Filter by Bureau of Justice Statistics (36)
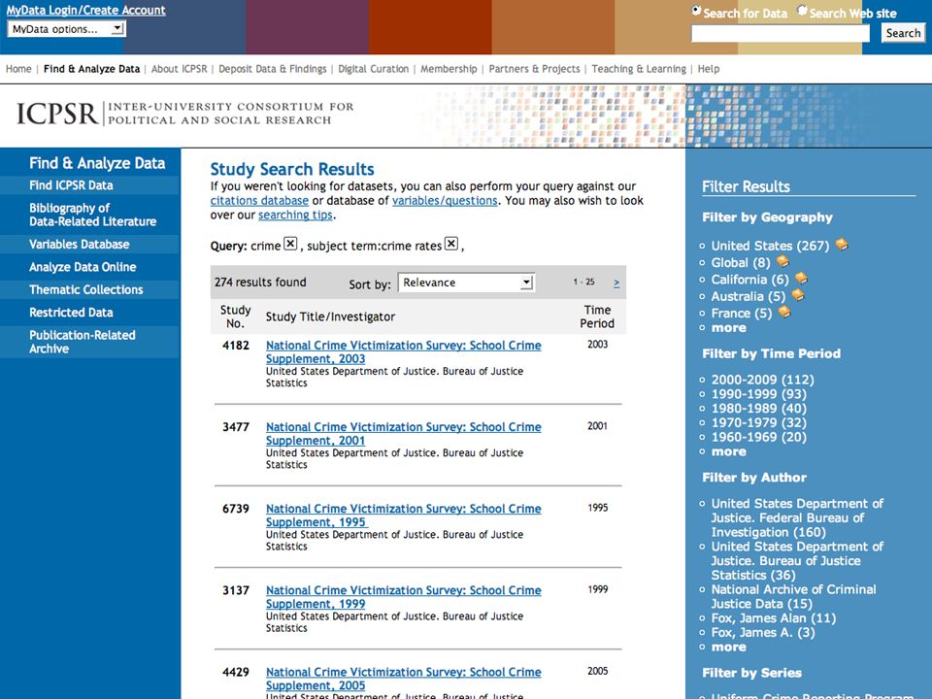 797,560
